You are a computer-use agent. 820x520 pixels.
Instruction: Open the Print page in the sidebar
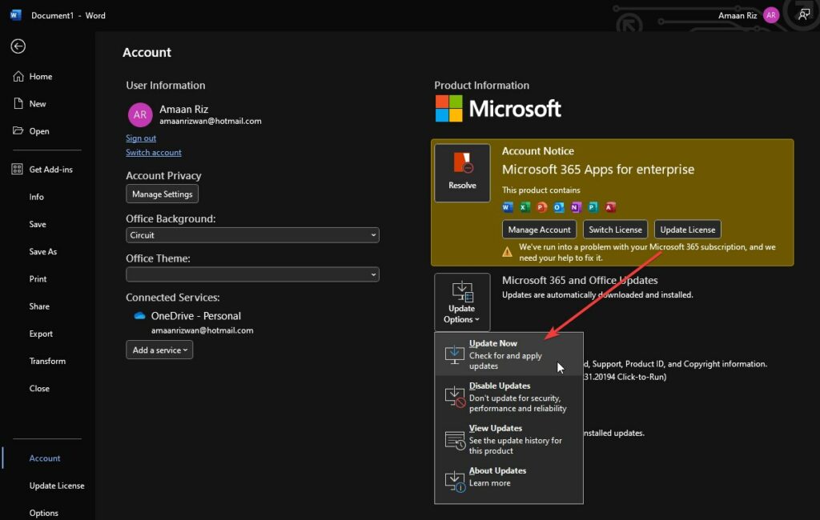(x=38, y=279)
